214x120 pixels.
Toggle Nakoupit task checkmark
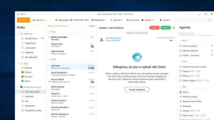(180, 106)
